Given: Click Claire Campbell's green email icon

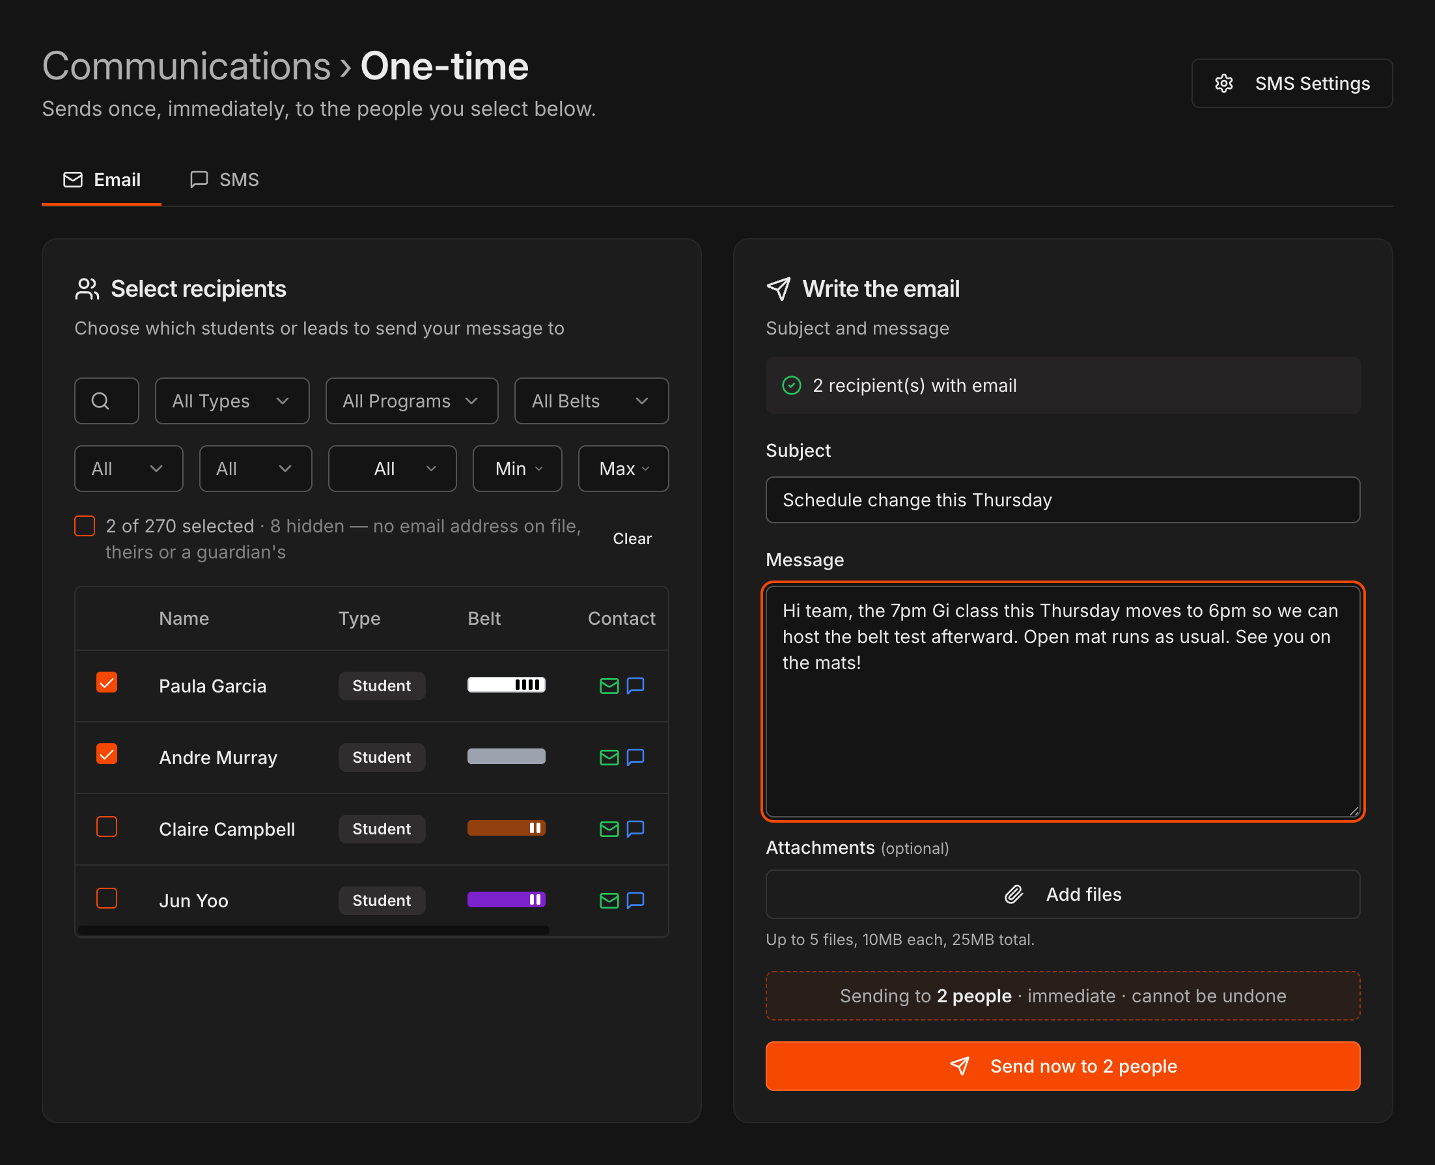Looking at the screenshot, I should [609, 829].
